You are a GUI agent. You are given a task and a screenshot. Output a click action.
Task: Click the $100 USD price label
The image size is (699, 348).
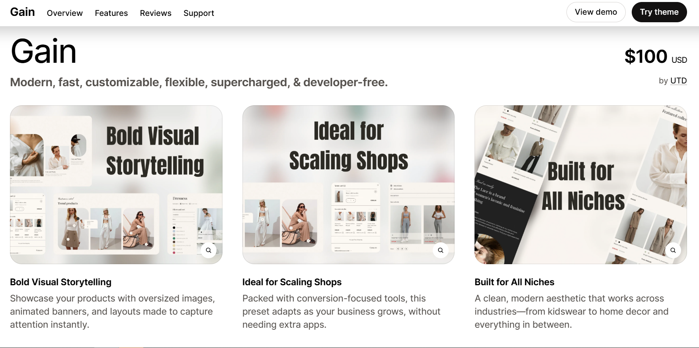tap(656, 56)
